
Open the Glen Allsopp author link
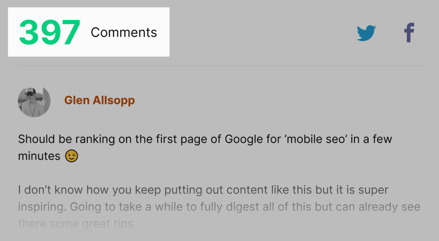99,100
